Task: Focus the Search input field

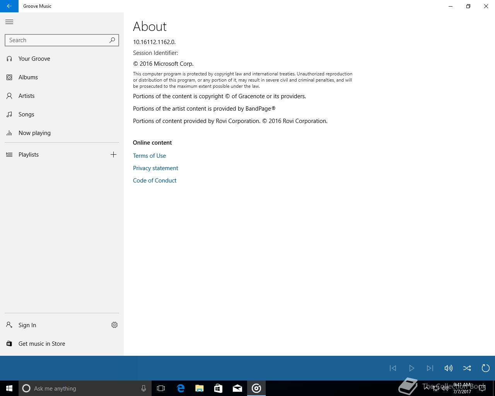Action: [62, 40]
